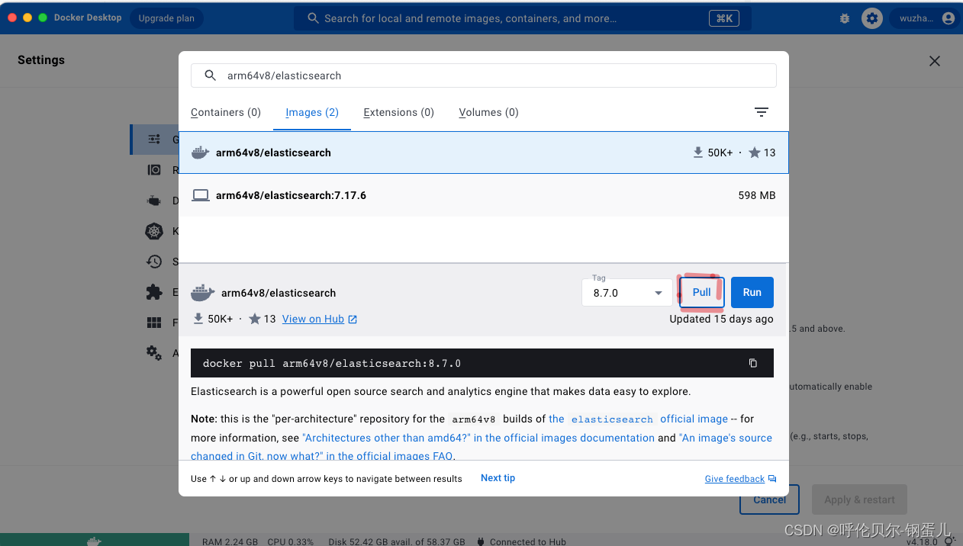
Task: Click the Give feedback link
Action: click(x=735, y=479)
